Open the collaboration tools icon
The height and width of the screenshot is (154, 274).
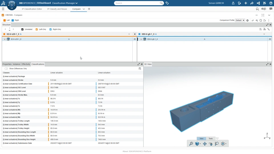pos(265,3)
